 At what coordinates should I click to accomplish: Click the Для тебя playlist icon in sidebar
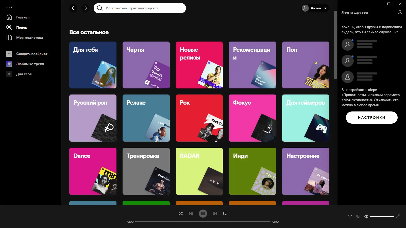tap(9, 74)
